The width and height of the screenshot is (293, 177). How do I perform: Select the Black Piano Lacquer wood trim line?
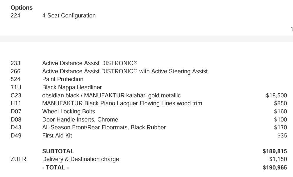[122, 103]
